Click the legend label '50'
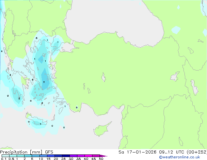 [101, 159]
